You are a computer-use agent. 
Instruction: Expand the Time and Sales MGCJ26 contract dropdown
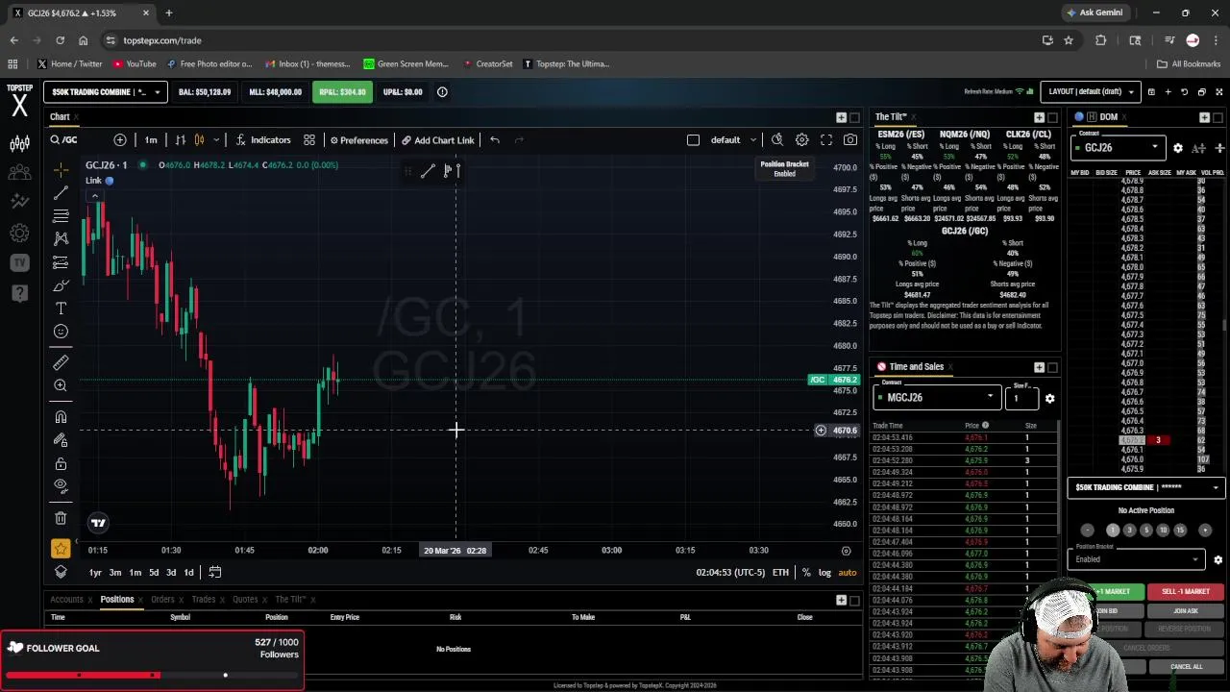[x=937, y=397]
